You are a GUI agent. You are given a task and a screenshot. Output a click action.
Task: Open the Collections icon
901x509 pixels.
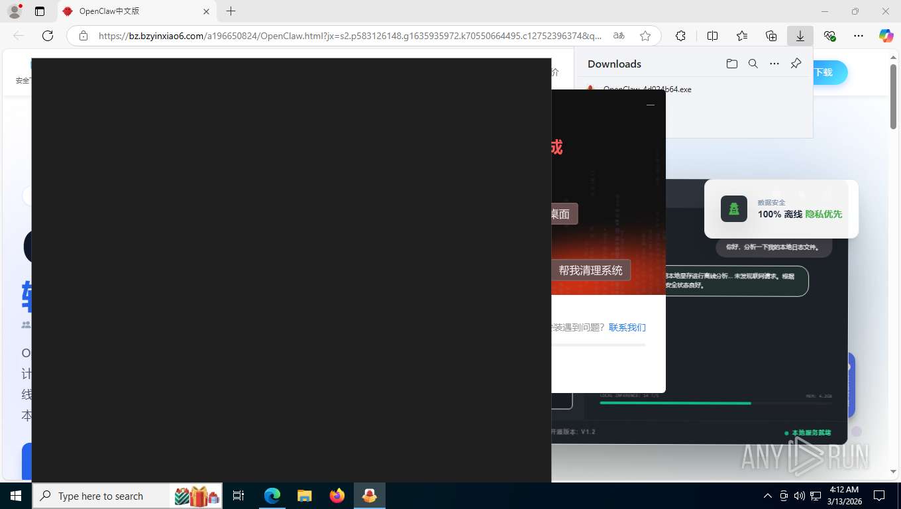click(771, 36)
